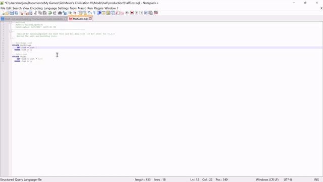Toggle show all characters pilcrow icon

(x=94, y=13)
